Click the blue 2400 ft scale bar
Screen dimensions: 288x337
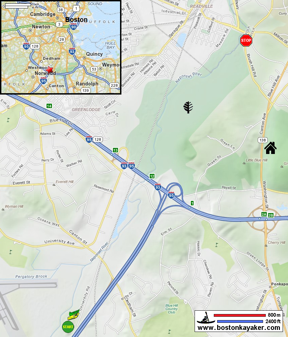click(x=240, y=321)
